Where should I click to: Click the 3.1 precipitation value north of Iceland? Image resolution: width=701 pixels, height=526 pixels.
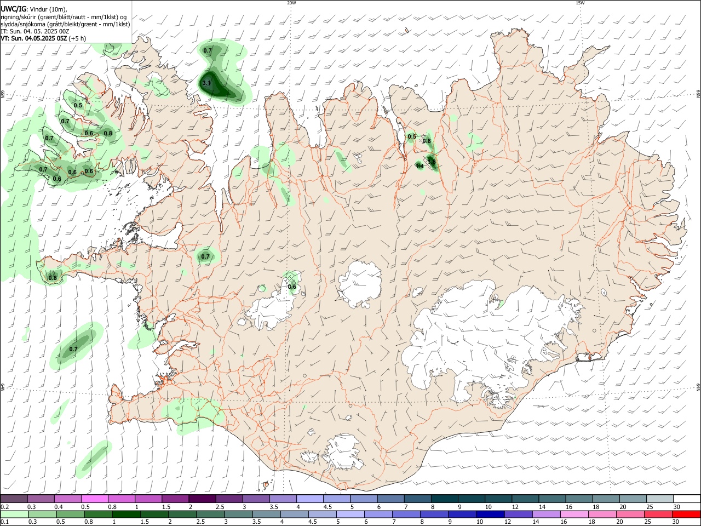[x=206, y=83]
